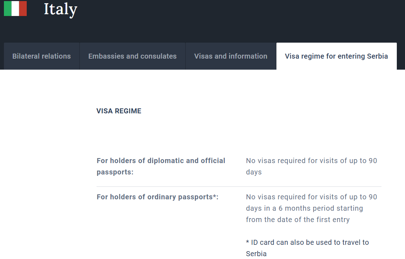Viewport: 405px width, 259px height.
Task: Click the asterisk before ID card note
Action: 248,242
